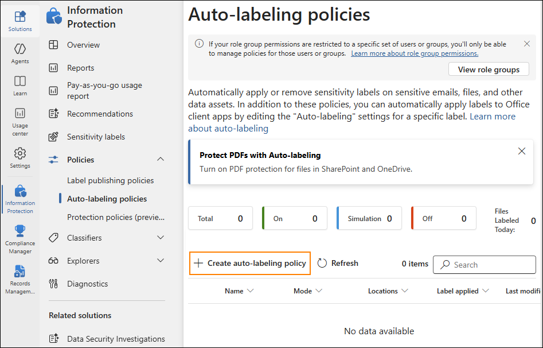The width and height of the screenshot is (543, 348).
Task: Dismiss the role group permissions banner
Action: point(527,44)
